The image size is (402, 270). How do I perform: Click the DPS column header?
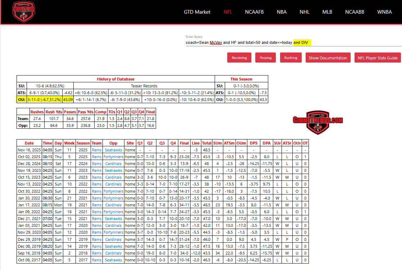(253, 143)
